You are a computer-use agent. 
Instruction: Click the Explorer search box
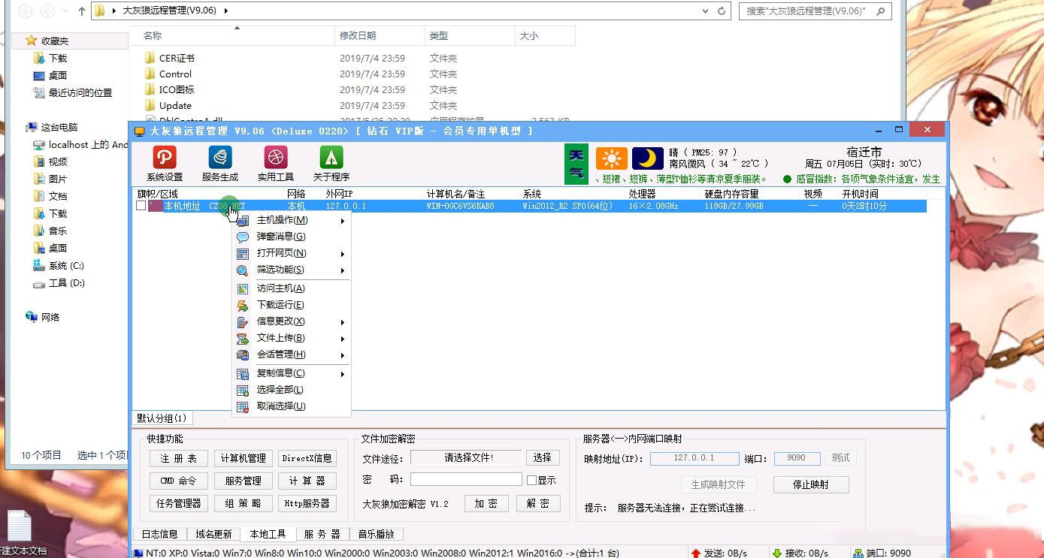(816, 11)
